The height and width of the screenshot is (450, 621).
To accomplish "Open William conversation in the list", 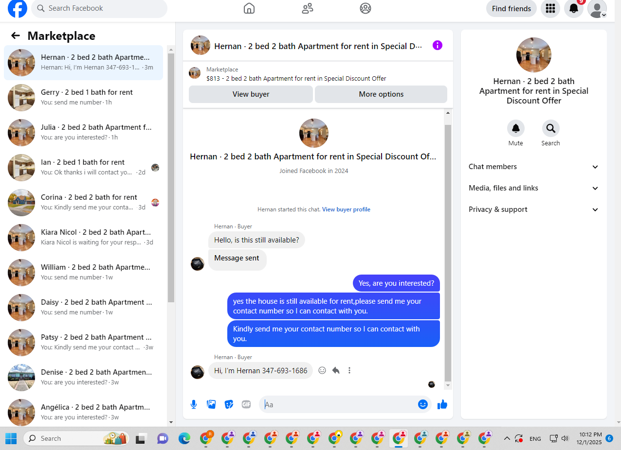I will point(84,273).
